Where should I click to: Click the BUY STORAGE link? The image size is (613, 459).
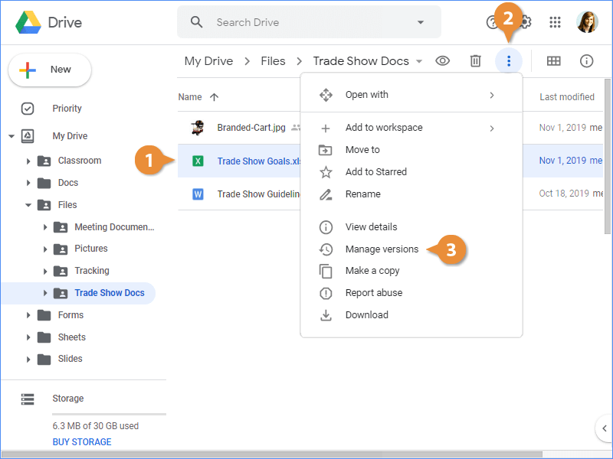[82, 442]
